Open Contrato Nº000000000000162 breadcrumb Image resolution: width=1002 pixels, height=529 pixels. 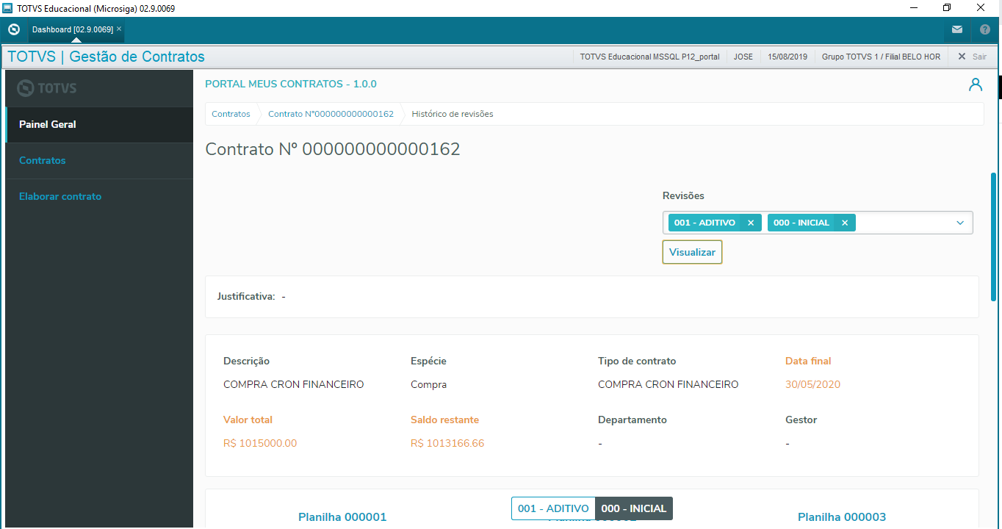(x=331, y=114)
